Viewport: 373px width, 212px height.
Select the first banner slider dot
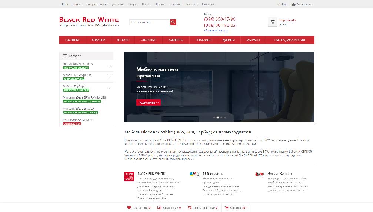point(214,117)
